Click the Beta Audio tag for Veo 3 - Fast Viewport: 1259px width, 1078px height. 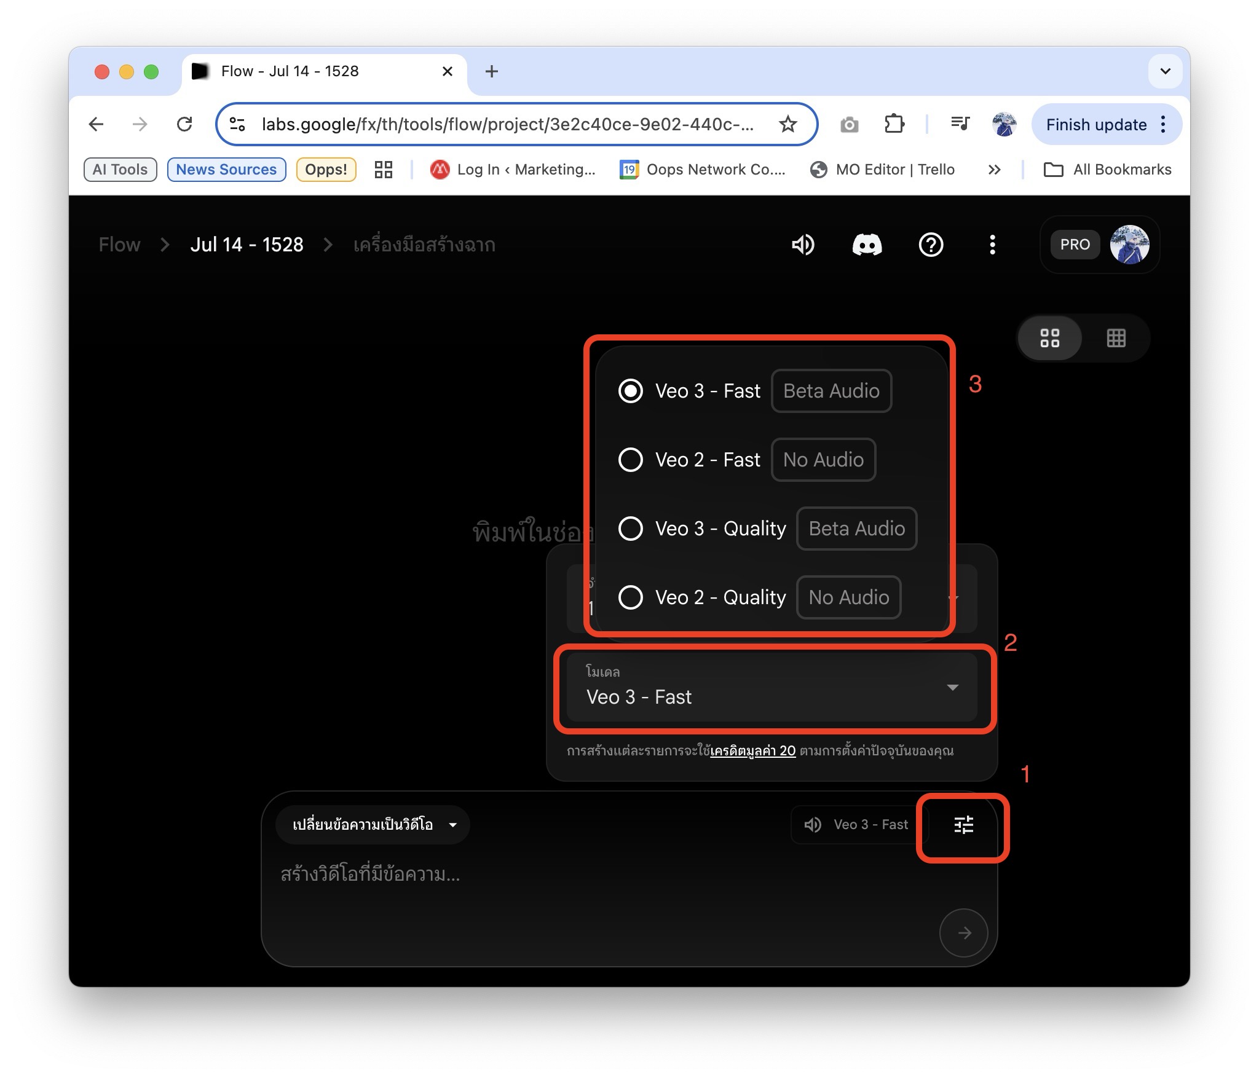(x=831, y=391)
